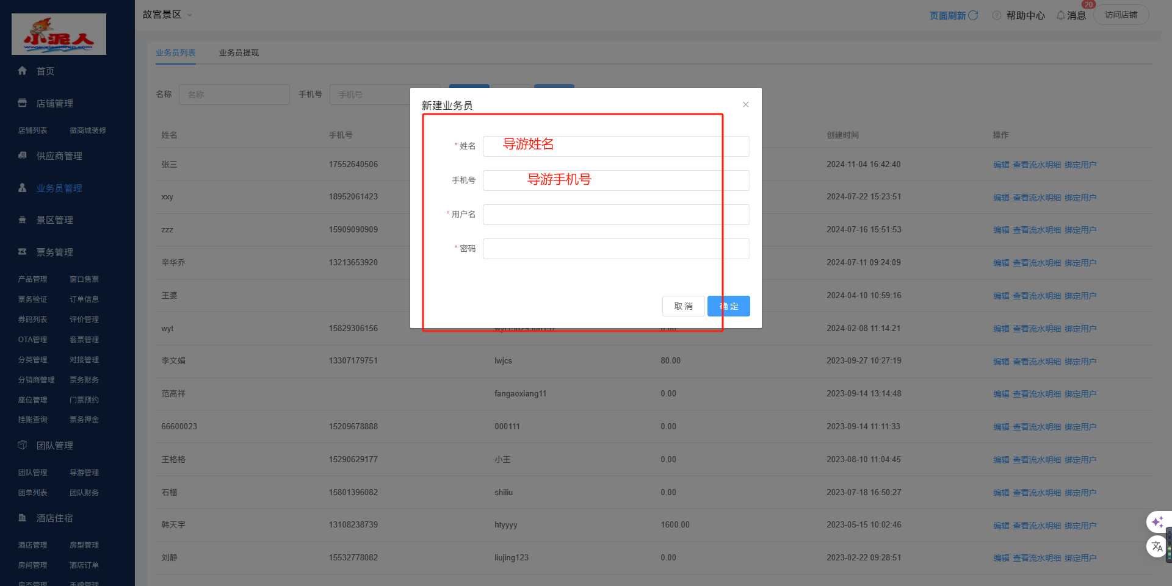Open the message bell notifications
The height and width of the screenshot is (586, 1172).
1061,15
